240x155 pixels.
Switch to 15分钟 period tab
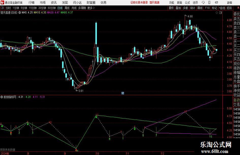tap(33, 8)
